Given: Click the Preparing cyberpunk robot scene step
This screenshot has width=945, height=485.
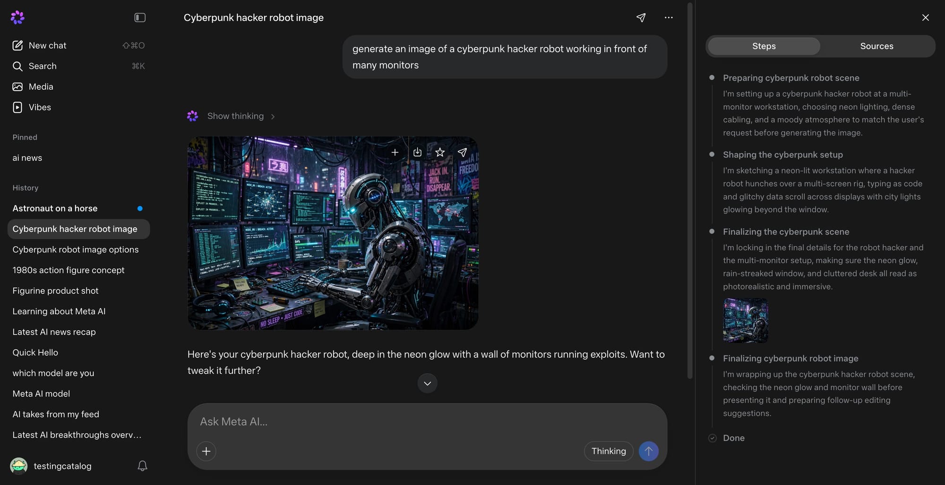Looking at the screenshot, I should click(791, 78).
